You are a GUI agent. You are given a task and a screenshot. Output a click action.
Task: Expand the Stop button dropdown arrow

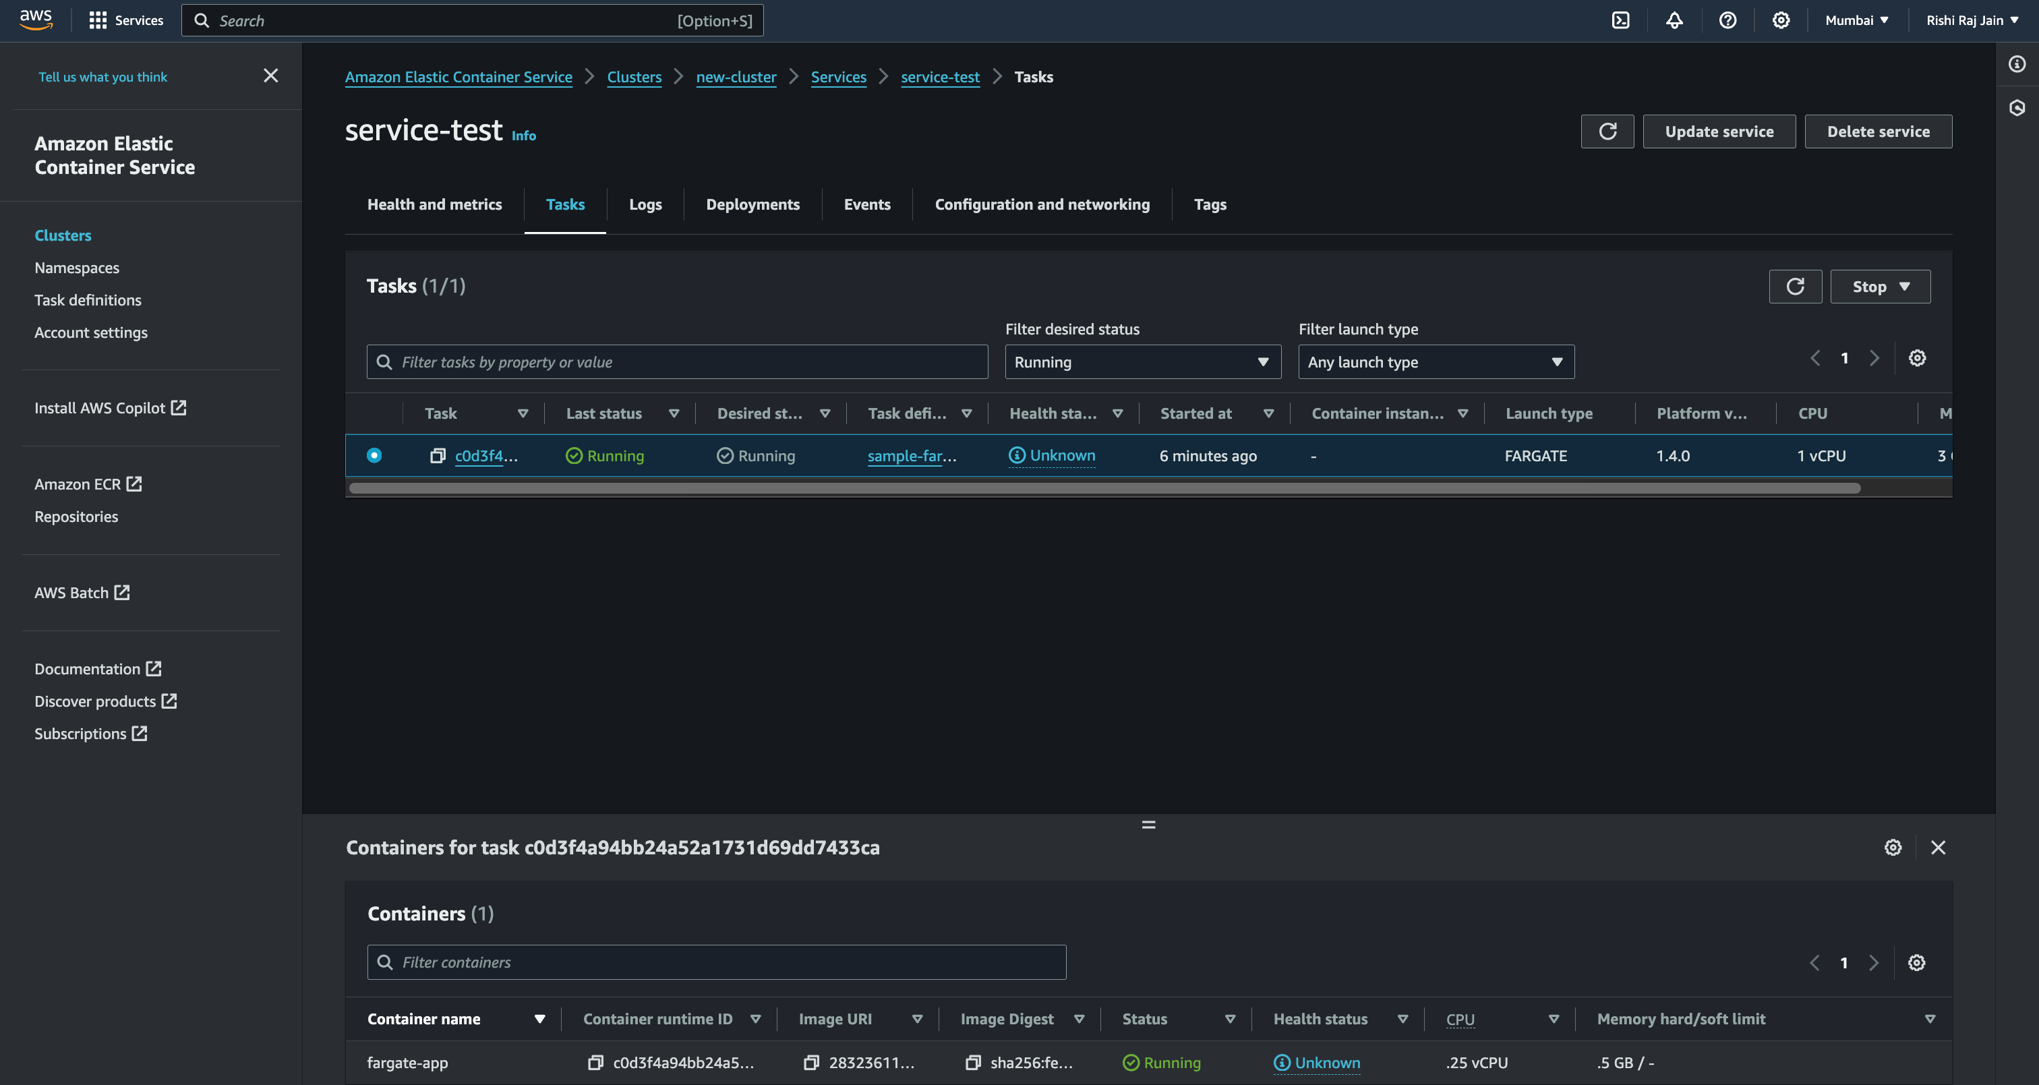(x=1905, y=286)
